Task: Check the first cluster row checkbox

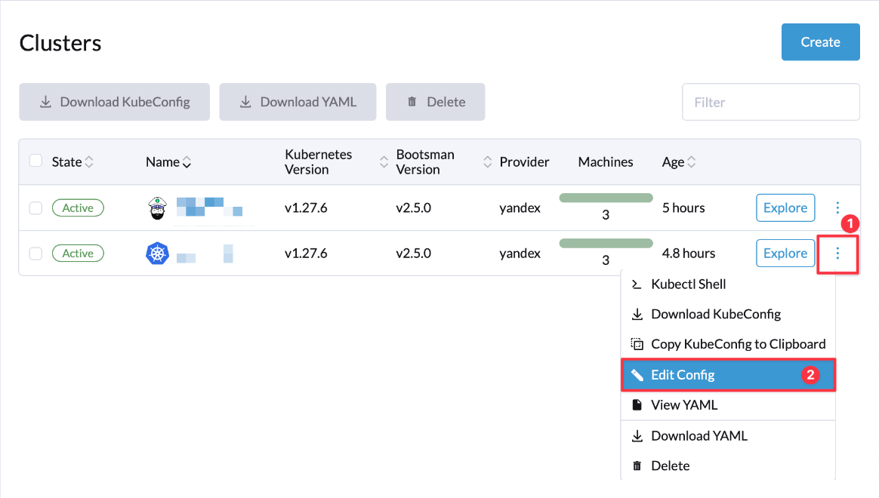Action: pos(35,208)
